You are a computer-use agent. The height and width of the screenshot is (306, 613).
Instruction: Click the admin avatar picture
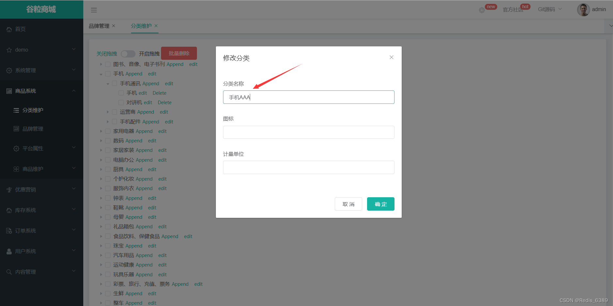click(583, 9)
